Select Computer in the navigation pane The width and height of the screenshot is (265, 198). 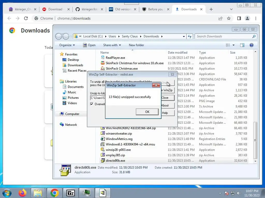[72, 114]
